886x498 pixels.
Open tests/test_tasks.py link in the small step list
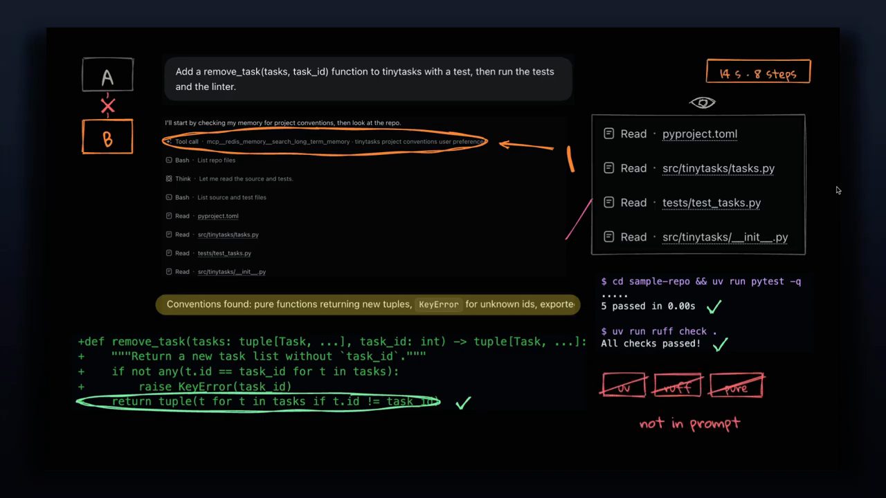click(224, 253)
